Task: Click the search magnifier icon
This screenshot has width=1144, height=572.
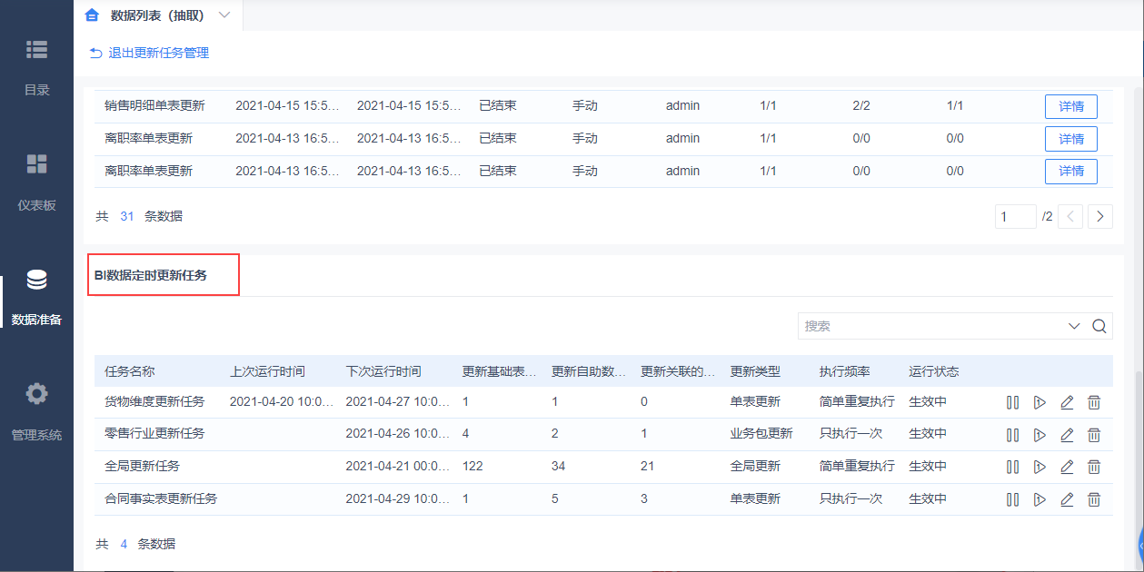Action: [x=1099, y=326]
